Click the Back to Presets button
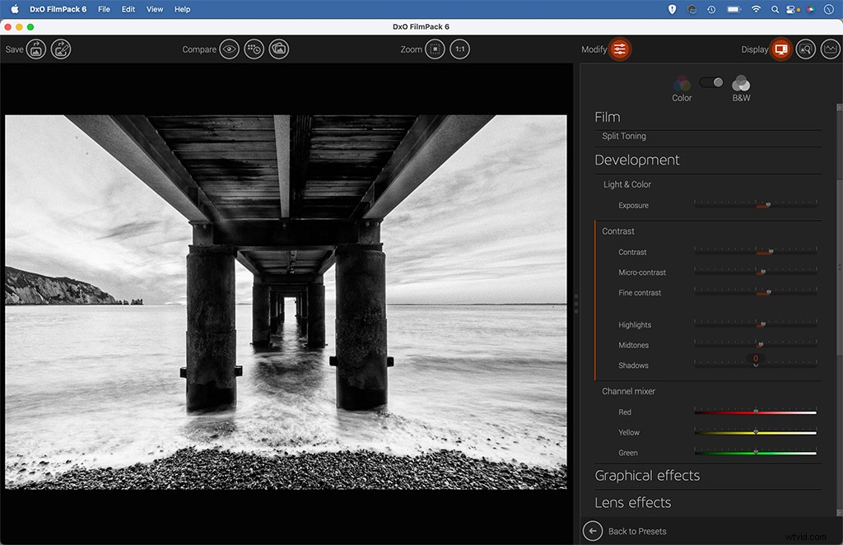This screenshot has width=843, height=545. click(x=628, y=531)
